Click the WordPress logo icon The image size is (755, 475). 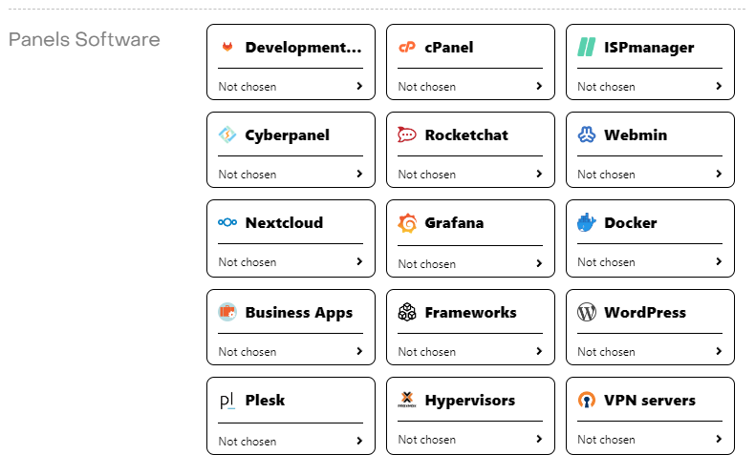coord(587,313)
